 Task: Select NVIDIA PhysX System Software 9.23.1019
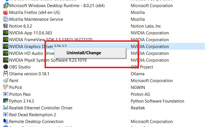(x=48, y=60)
